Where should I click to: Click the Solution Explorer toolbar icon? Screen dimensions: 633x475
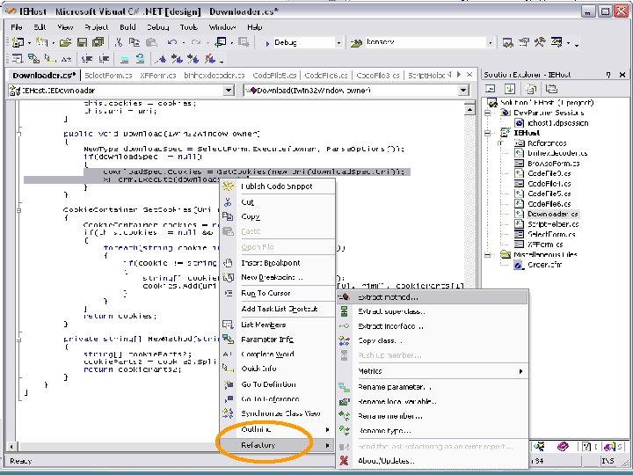[508, 42]
